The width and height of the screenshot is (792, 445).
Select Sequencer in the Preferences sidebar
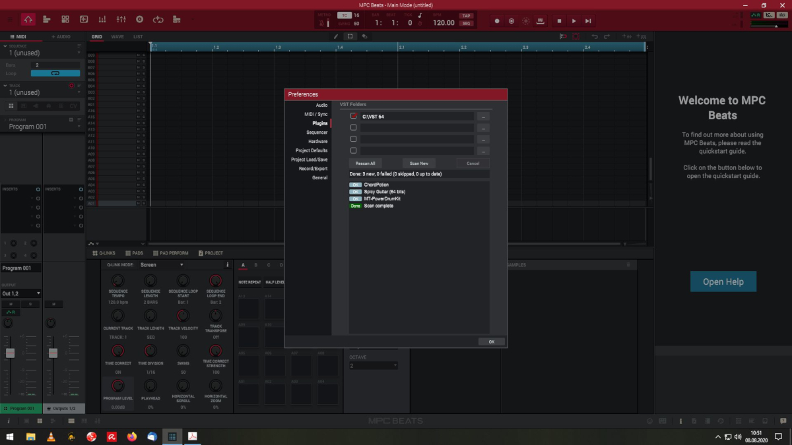(317, 133)
